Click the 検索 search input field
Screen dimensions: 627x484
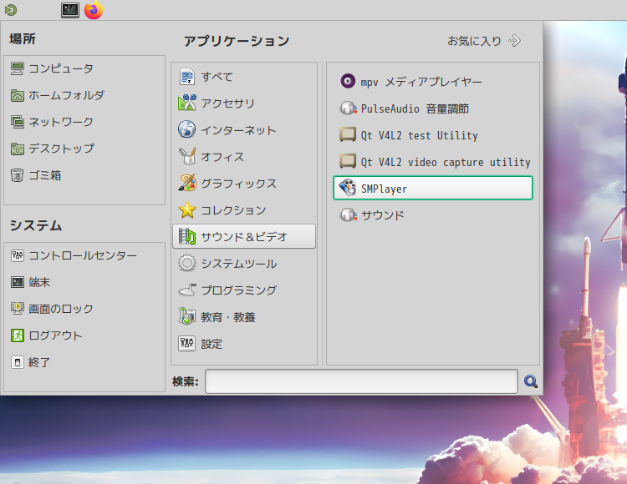coord(361,381)
